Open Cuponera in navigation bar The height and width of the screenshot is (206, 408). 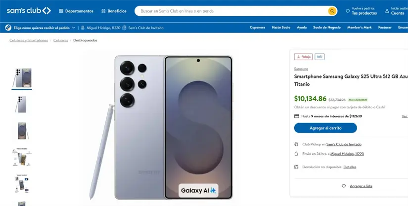coord(258,28)
